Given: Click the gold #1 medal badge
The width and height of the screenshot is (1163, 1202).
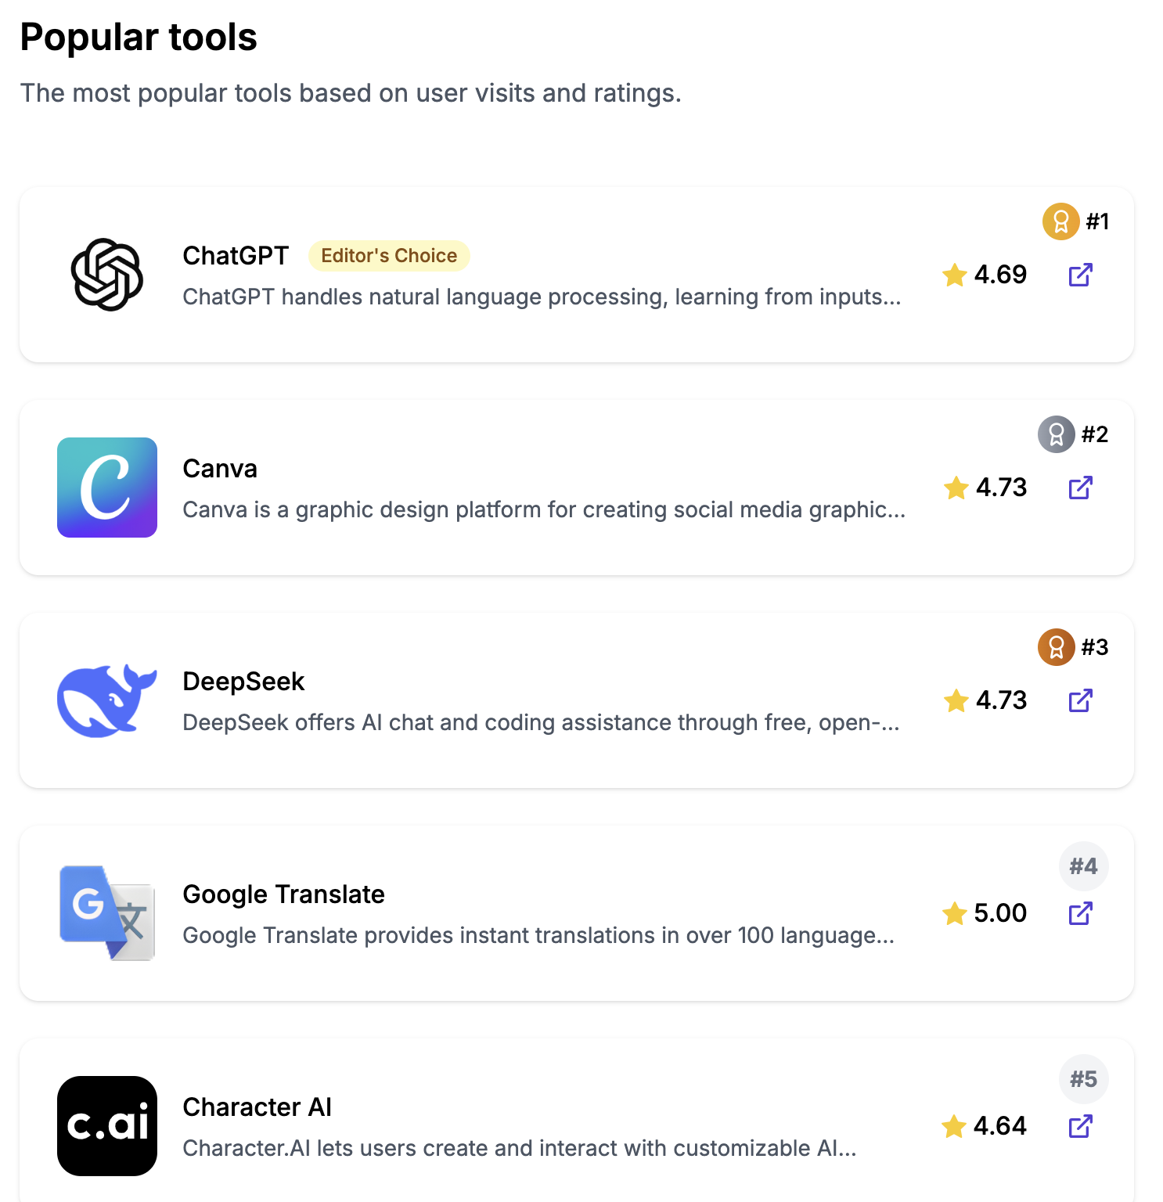Looking at the screenshot, I should click(x=1060, y=221).
